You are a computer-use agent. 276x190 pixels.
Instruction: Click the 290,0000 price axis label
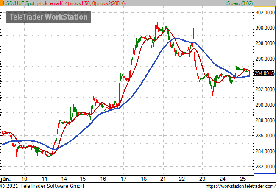265,105
